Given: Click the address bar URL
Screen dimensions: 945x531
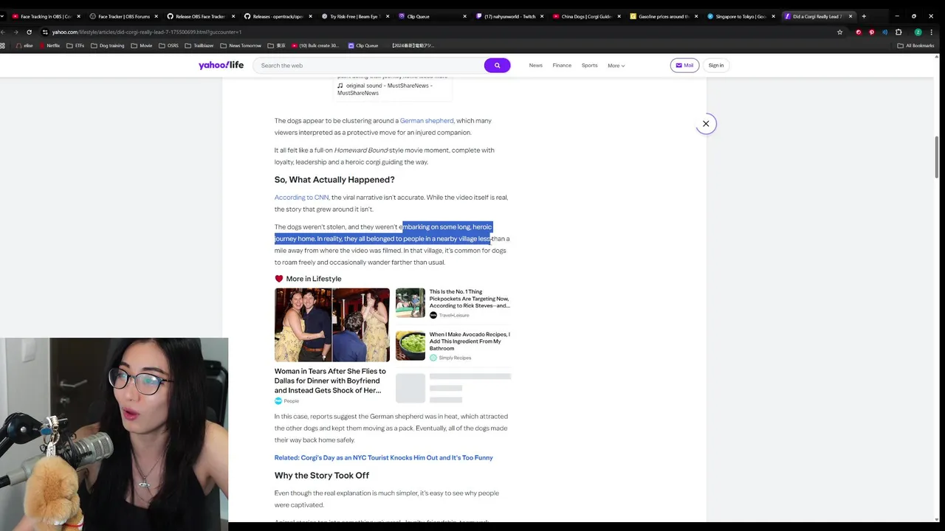Looking at the screenshot, I should point(146,32).
